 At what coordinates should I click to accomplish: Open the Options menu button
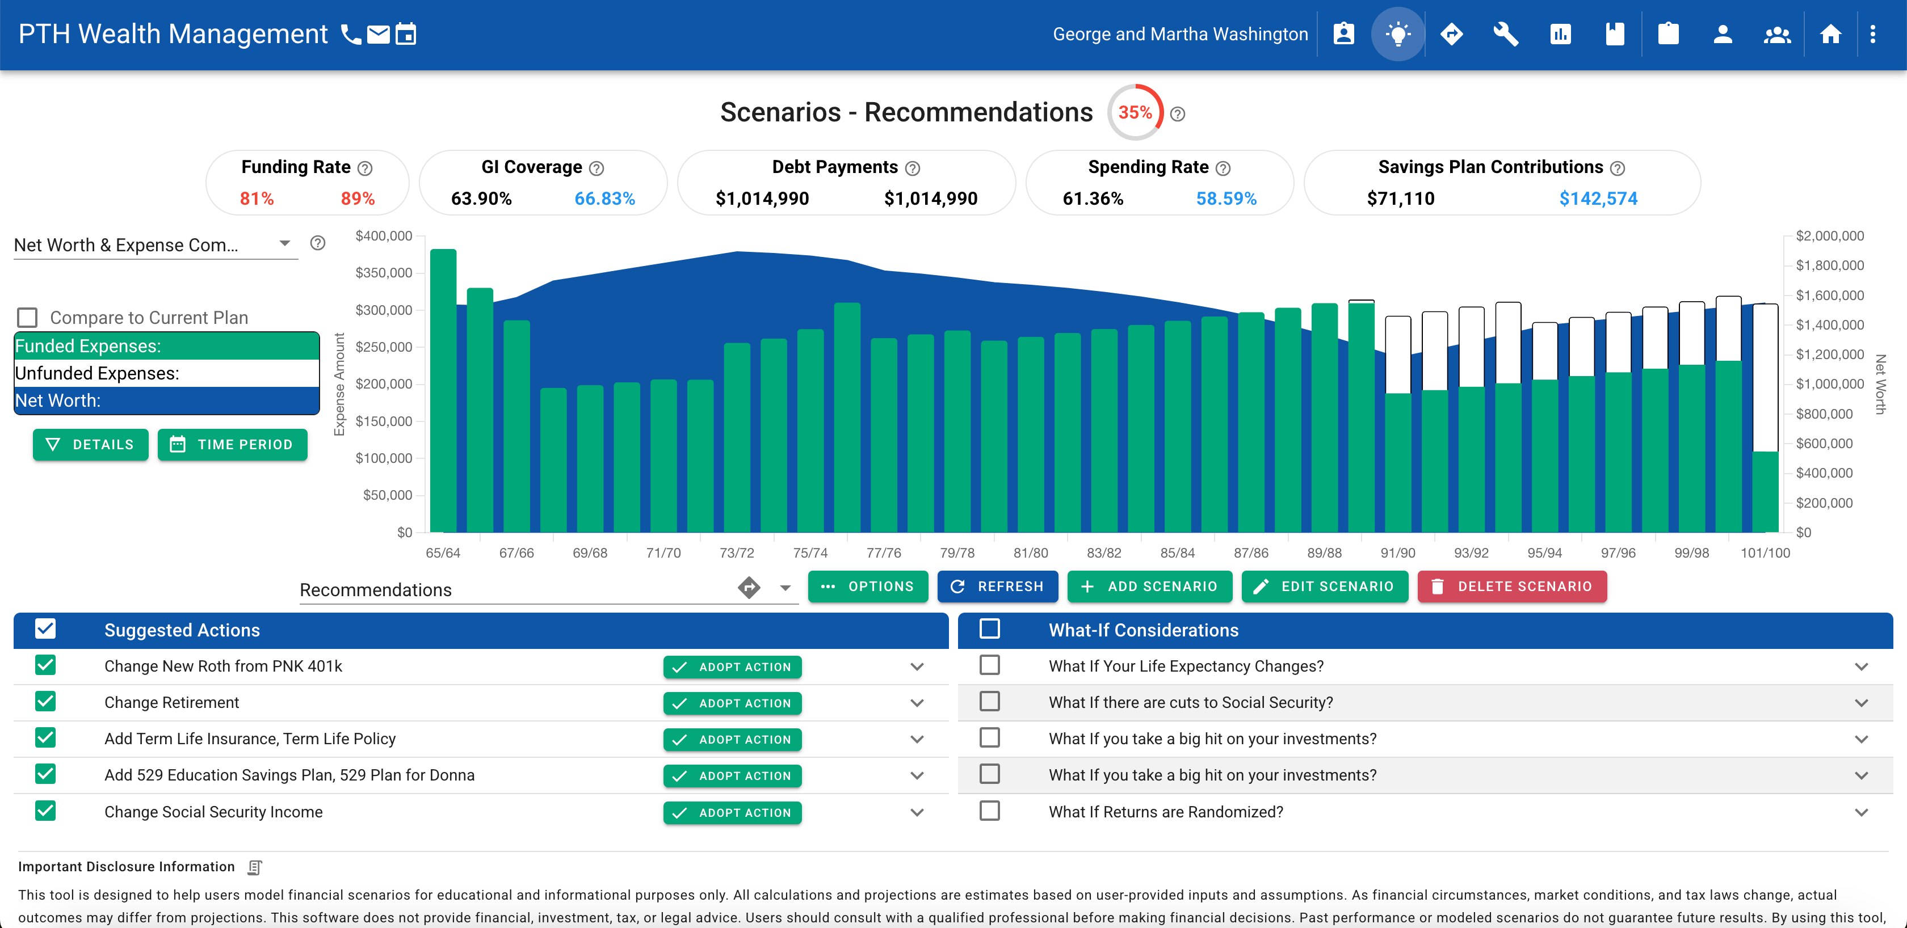pos(868,587)
